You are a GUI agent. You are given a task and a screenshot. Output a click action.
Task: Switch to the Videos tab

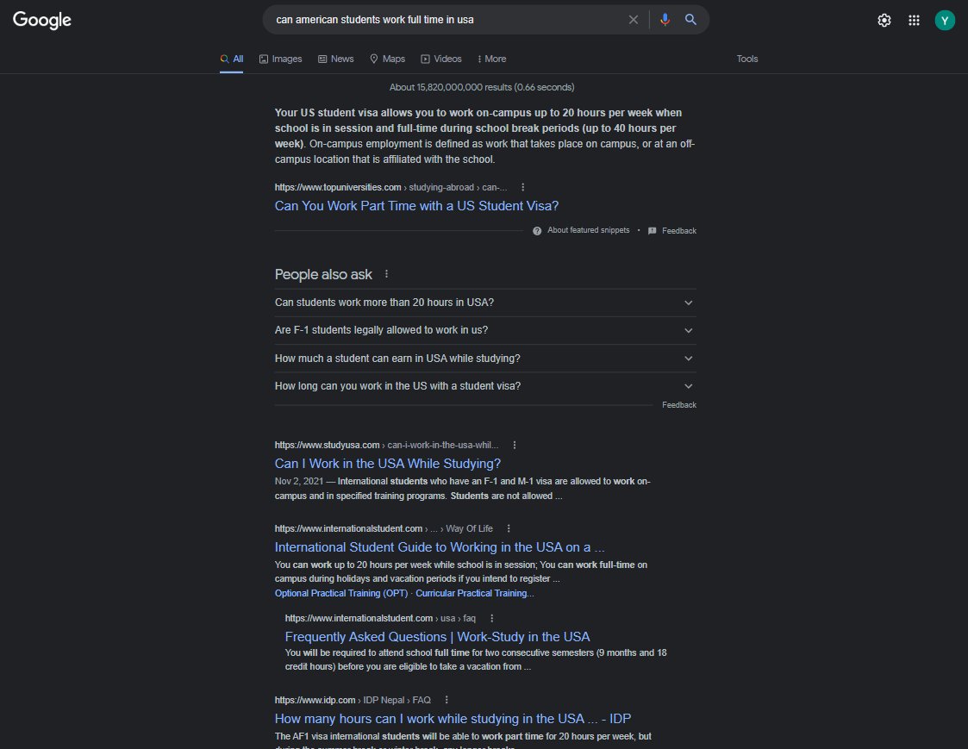point(441,59)
